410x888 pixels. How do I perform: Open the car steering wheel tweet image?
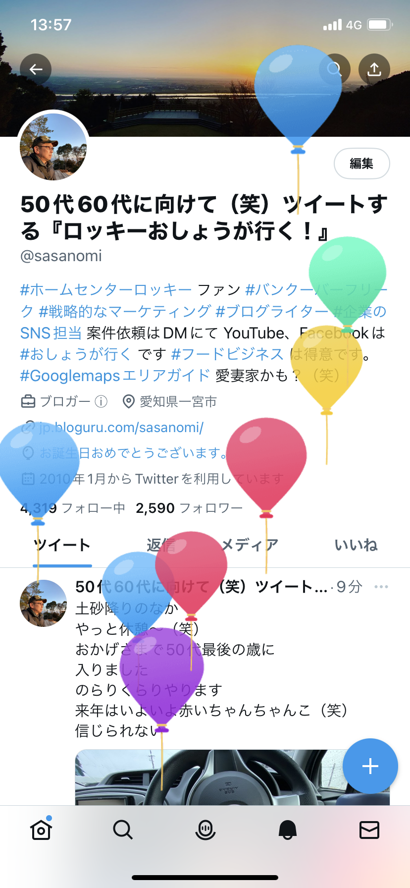(x=233, y=777)
